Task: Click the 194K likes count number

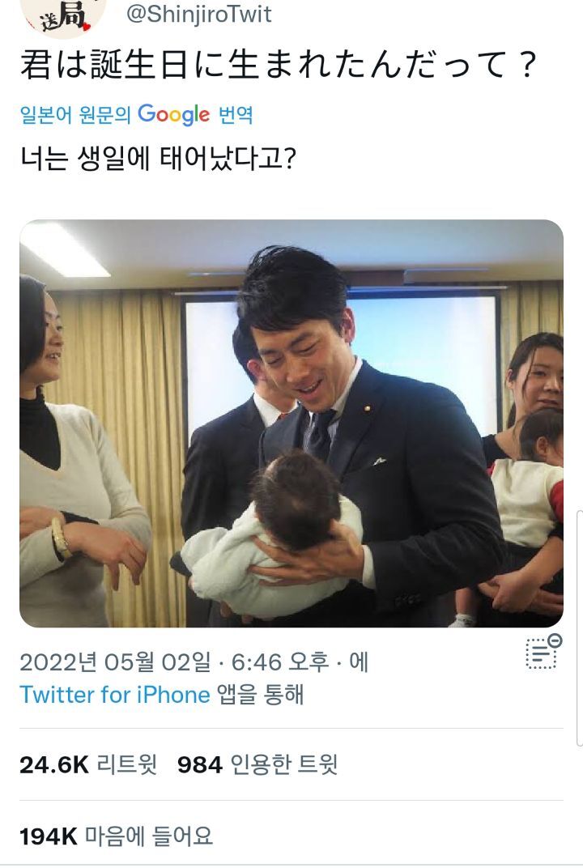Action: tap(49, 836)
